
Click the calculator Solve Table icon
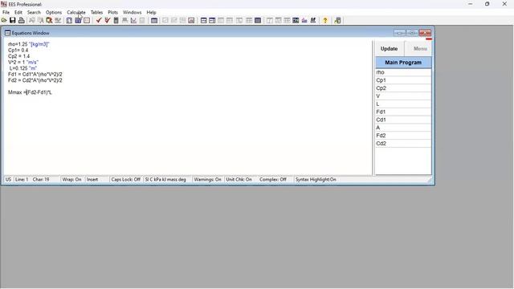click(116, 20)
